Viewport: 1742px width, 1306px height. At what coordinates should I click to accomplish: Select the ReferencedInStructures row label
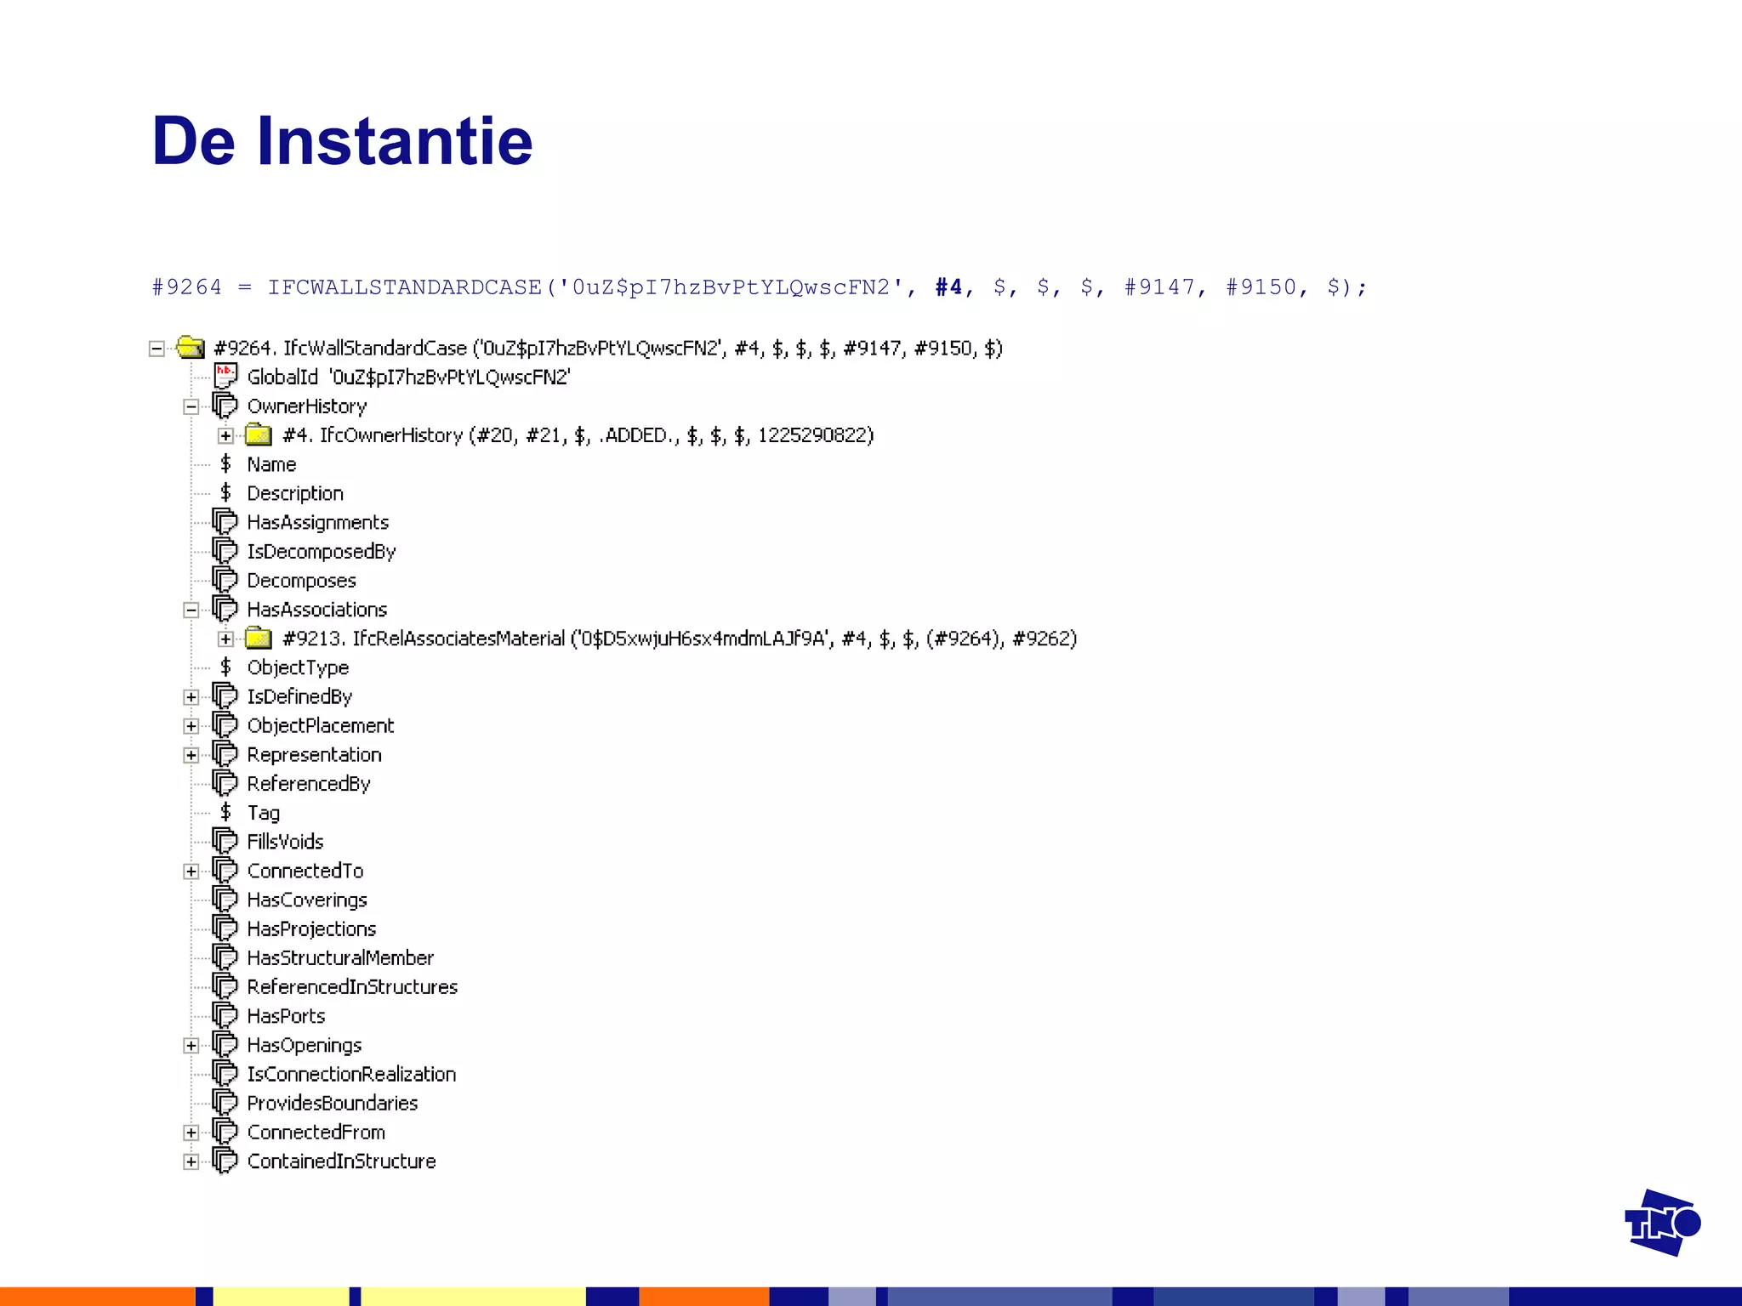pyautogui.click(x=352, y=987)
